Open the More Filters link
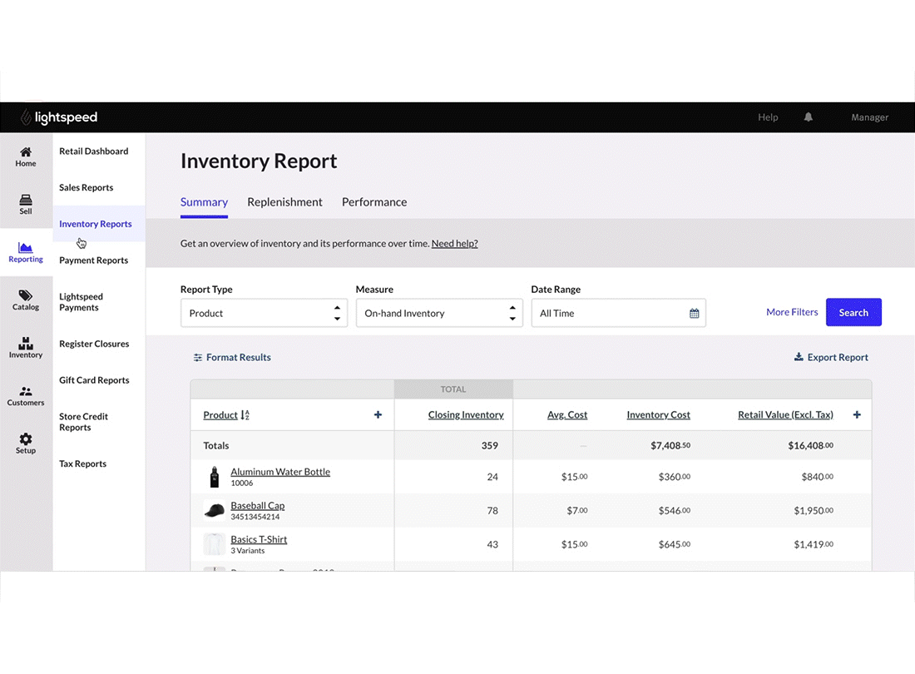915x674 pixels. [x=792, y=312]
